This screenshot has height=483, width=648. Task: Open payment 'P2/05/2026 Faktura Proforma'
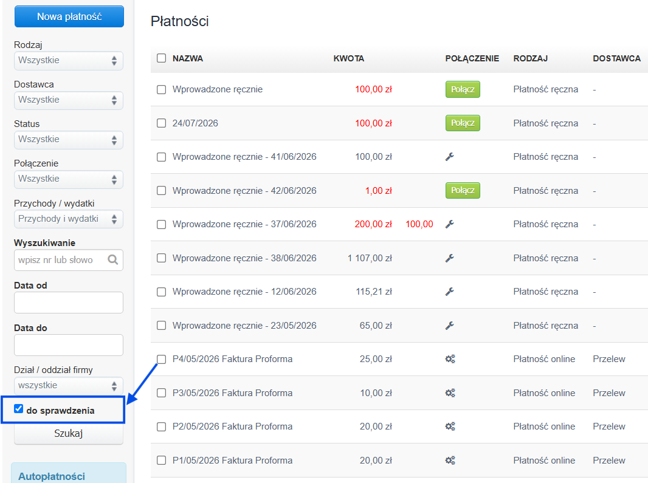tap(232, 426)
